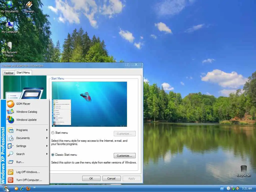Close the Taskbar properties dialog
256x192 pixels.
pos(136,64)
